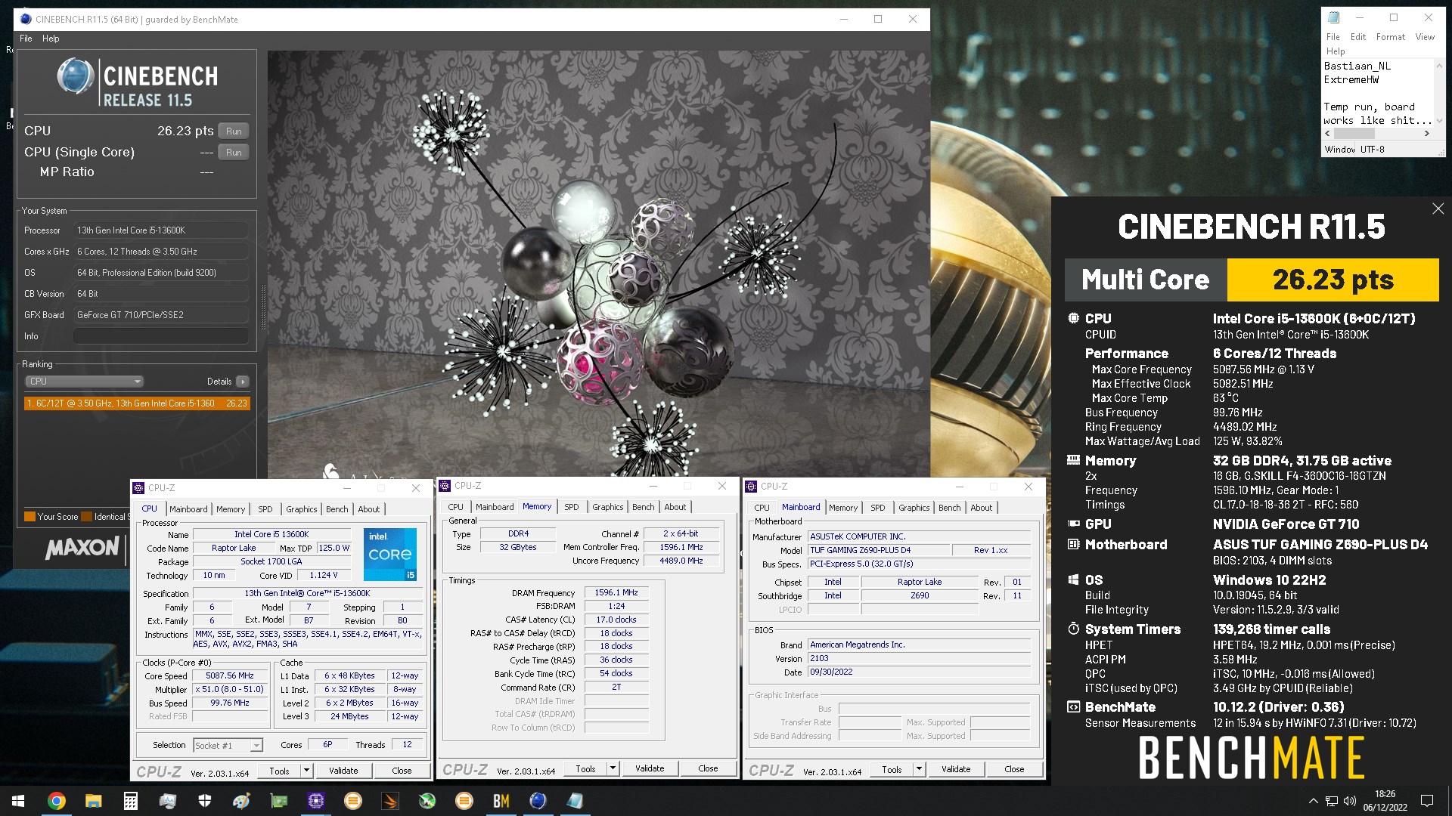
Task: Click the Info input field in Cinebench
Action: click(x=161, y=336)
